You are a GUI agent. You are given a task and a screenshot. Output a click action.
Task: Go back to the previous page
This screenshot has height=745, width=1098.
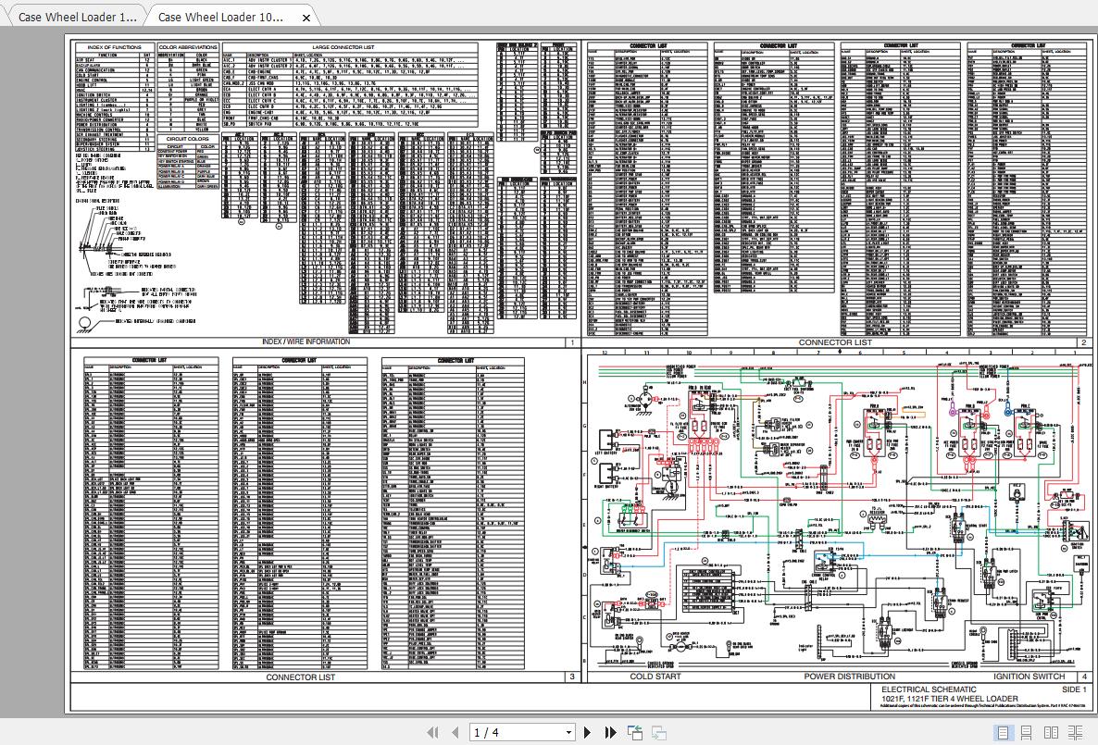pyautogui.click(x=455, y=732)
